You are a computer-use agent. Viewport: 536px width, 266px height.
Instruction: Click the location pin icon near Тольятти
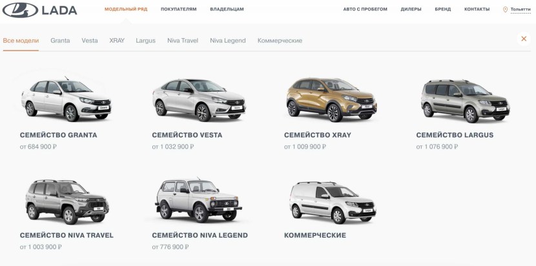505,10
